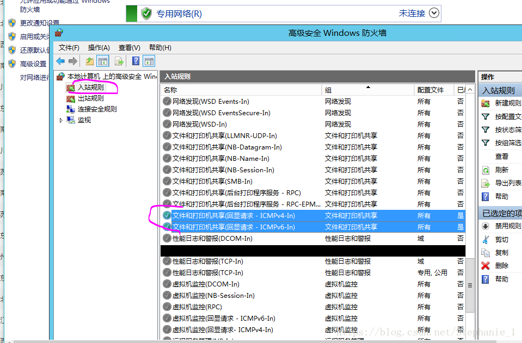Click 高级设置 in background firewall window
This screenshot has width=522, height=343.
tap(33, 64)
